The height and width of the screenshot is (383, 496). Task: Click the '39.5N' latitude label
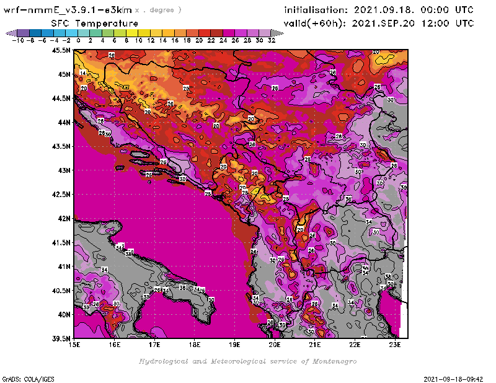click(x=61, y=339)
